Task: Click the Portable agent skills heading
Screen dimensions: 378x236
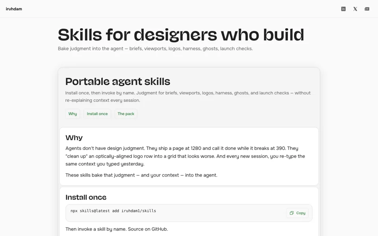Action: pyautogui.click(x=118, y=81)
